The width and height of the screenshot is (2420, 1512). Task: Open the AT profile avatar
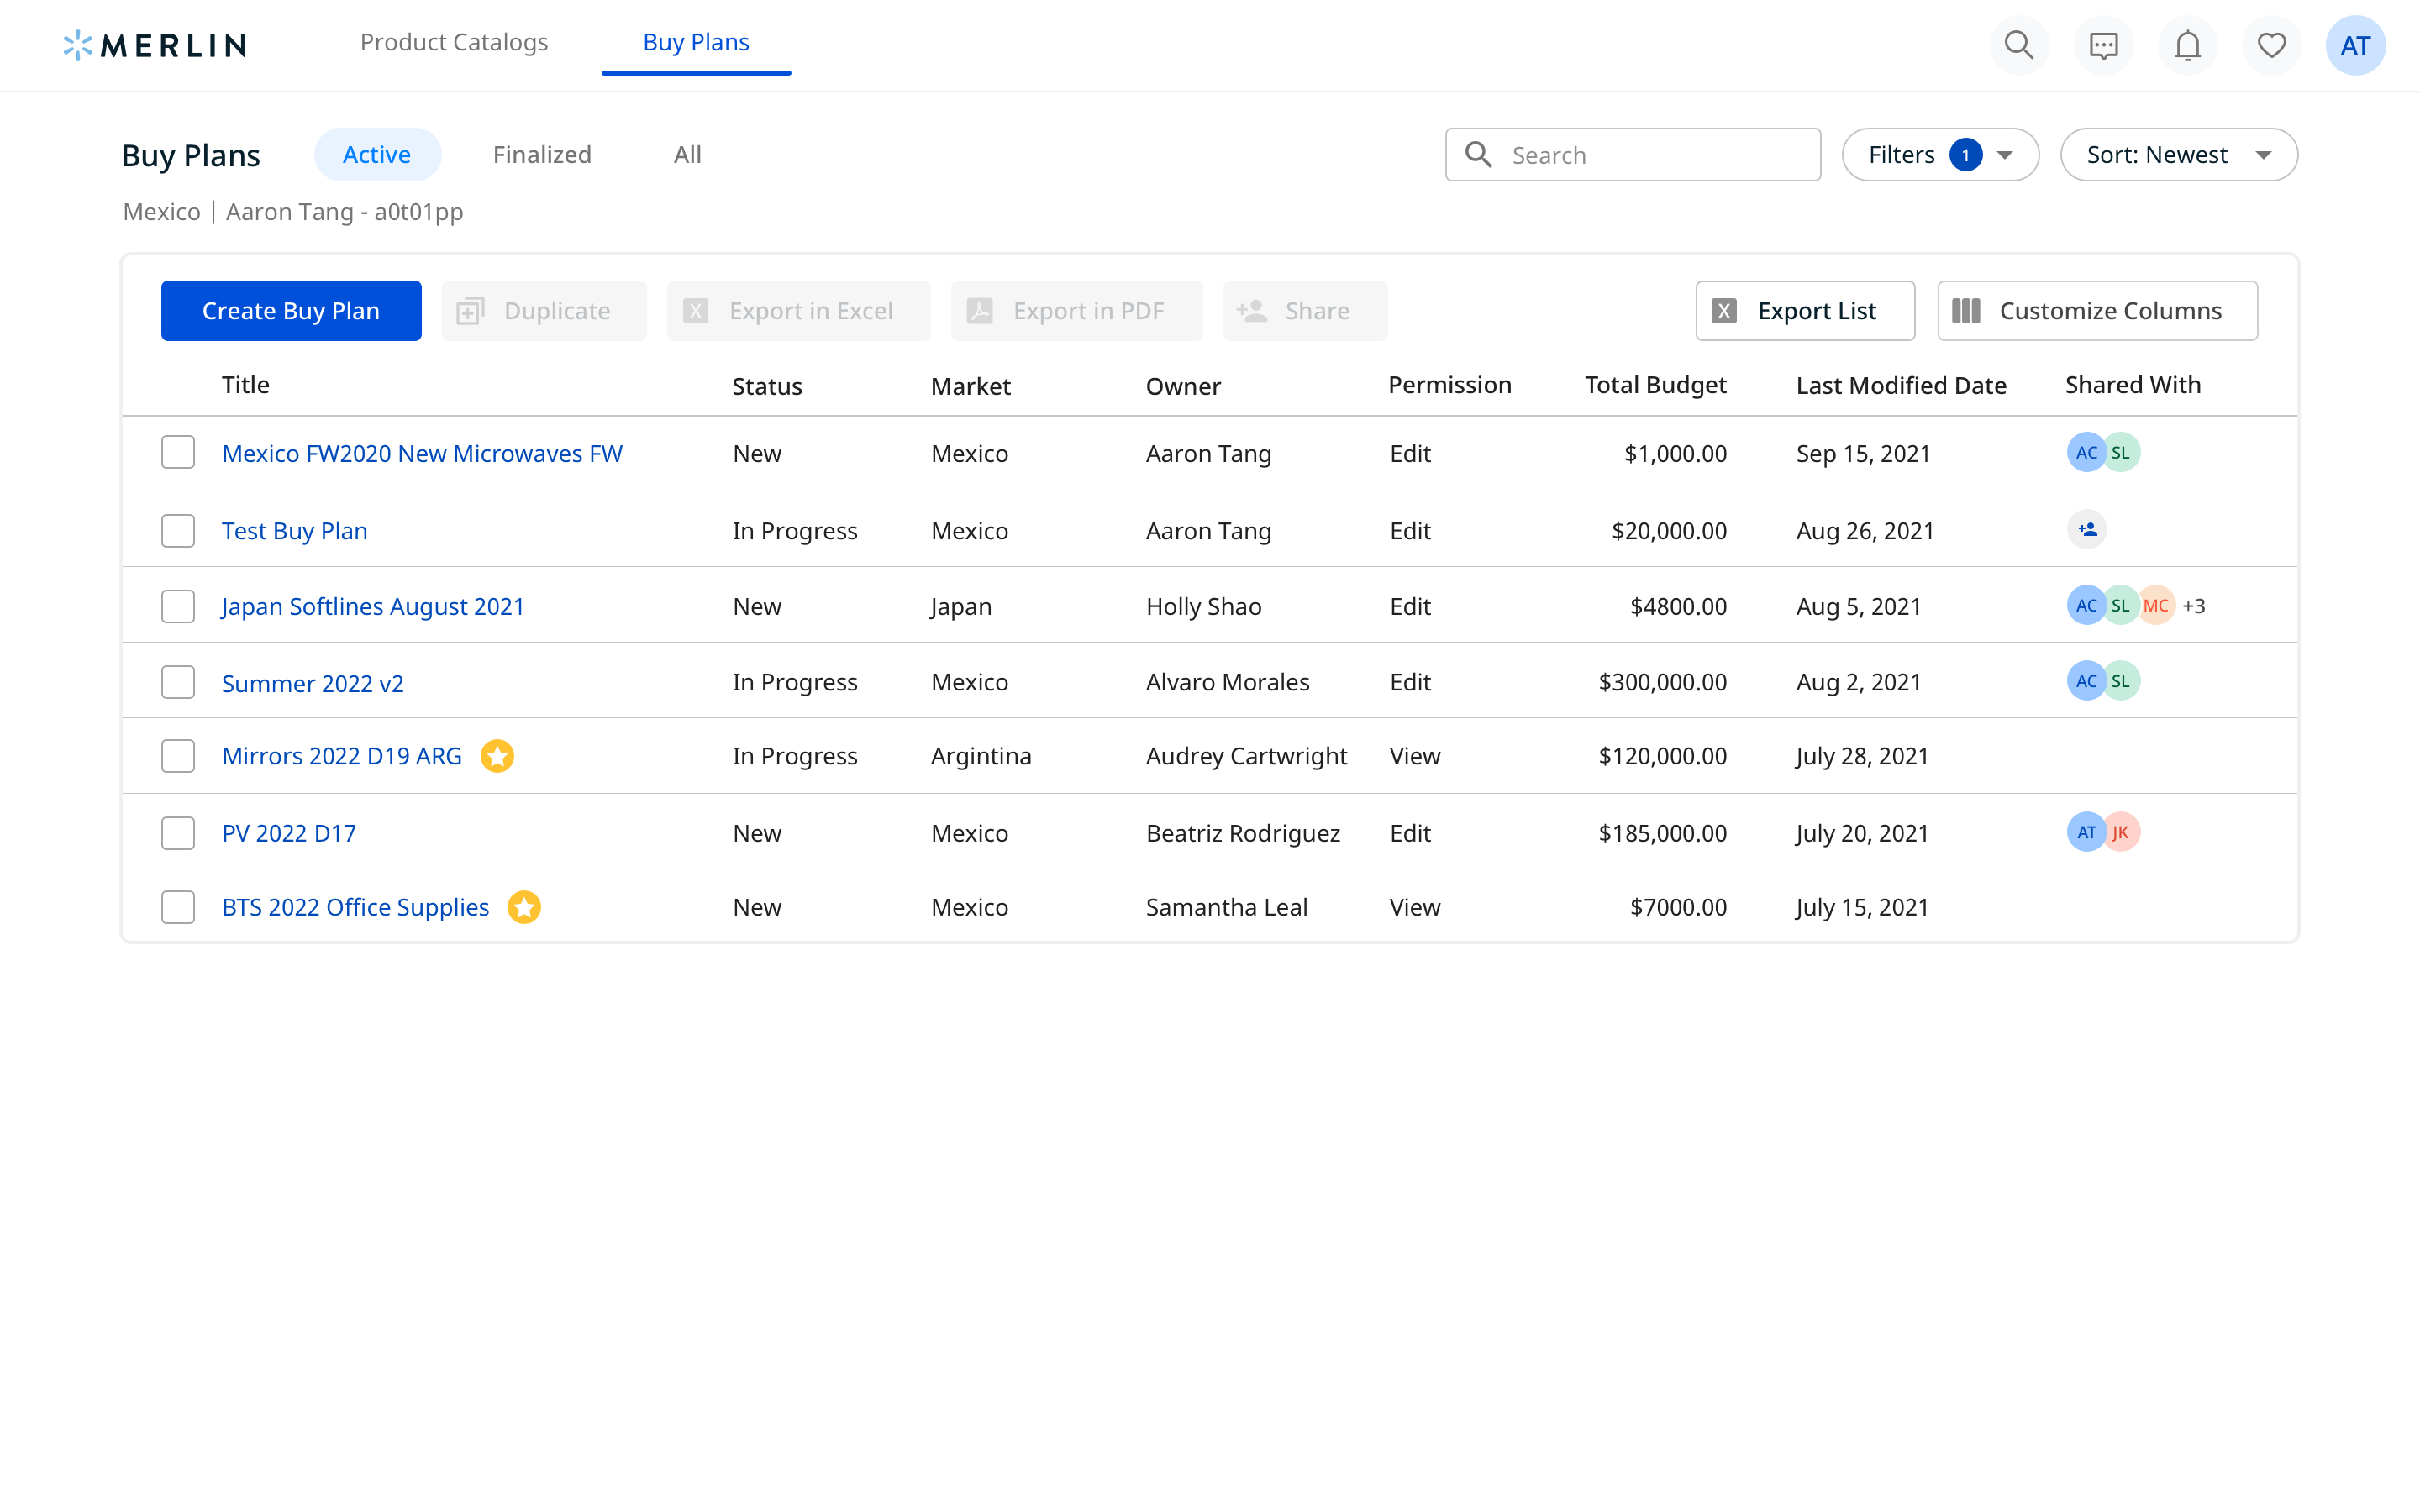(x=2356, y=45)
